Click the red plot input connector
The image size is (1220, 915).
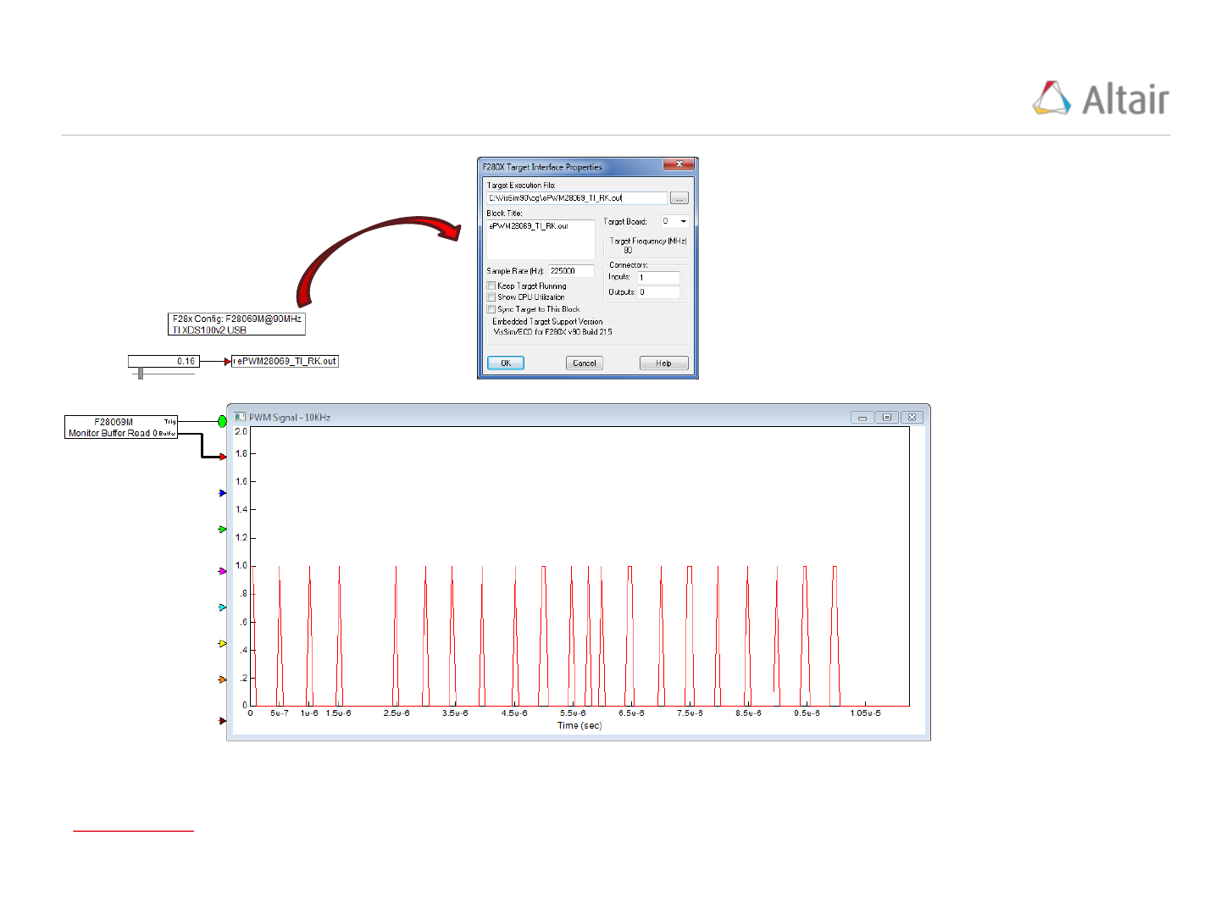coord(222,457)
